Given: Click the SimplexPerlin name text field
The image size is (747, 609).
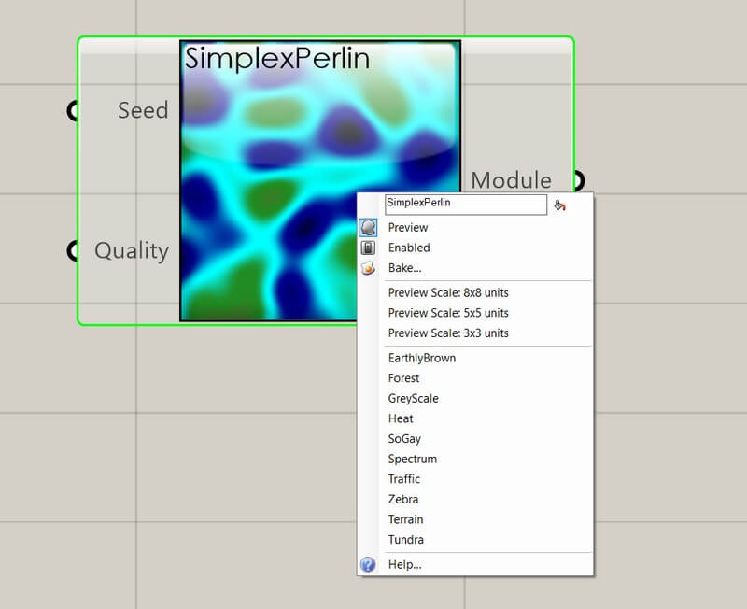Looking at the screenshot, I should pyautogui.click(x=465, y=205).
